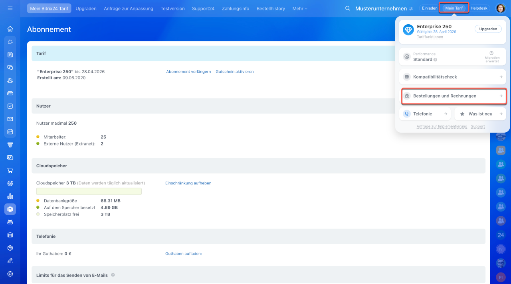Viewport: 511px width, 284px height.
Task: Open the hamburger menu in the sidebar
Action: [x=10, y=8]
